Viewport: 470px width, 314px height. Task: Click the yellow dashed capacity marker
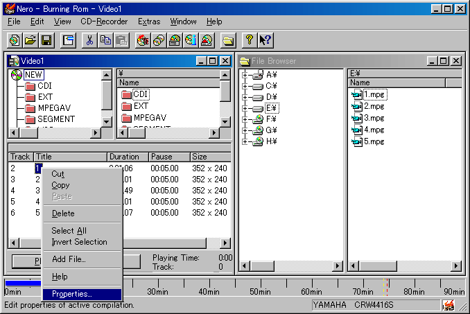click(x=383, y=287)
